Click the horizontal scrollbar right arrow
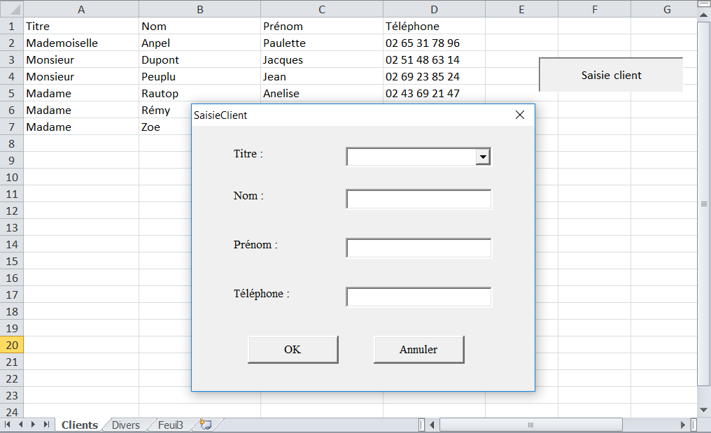Viewport: 711px width, 433px height. (x=684, y=425)
